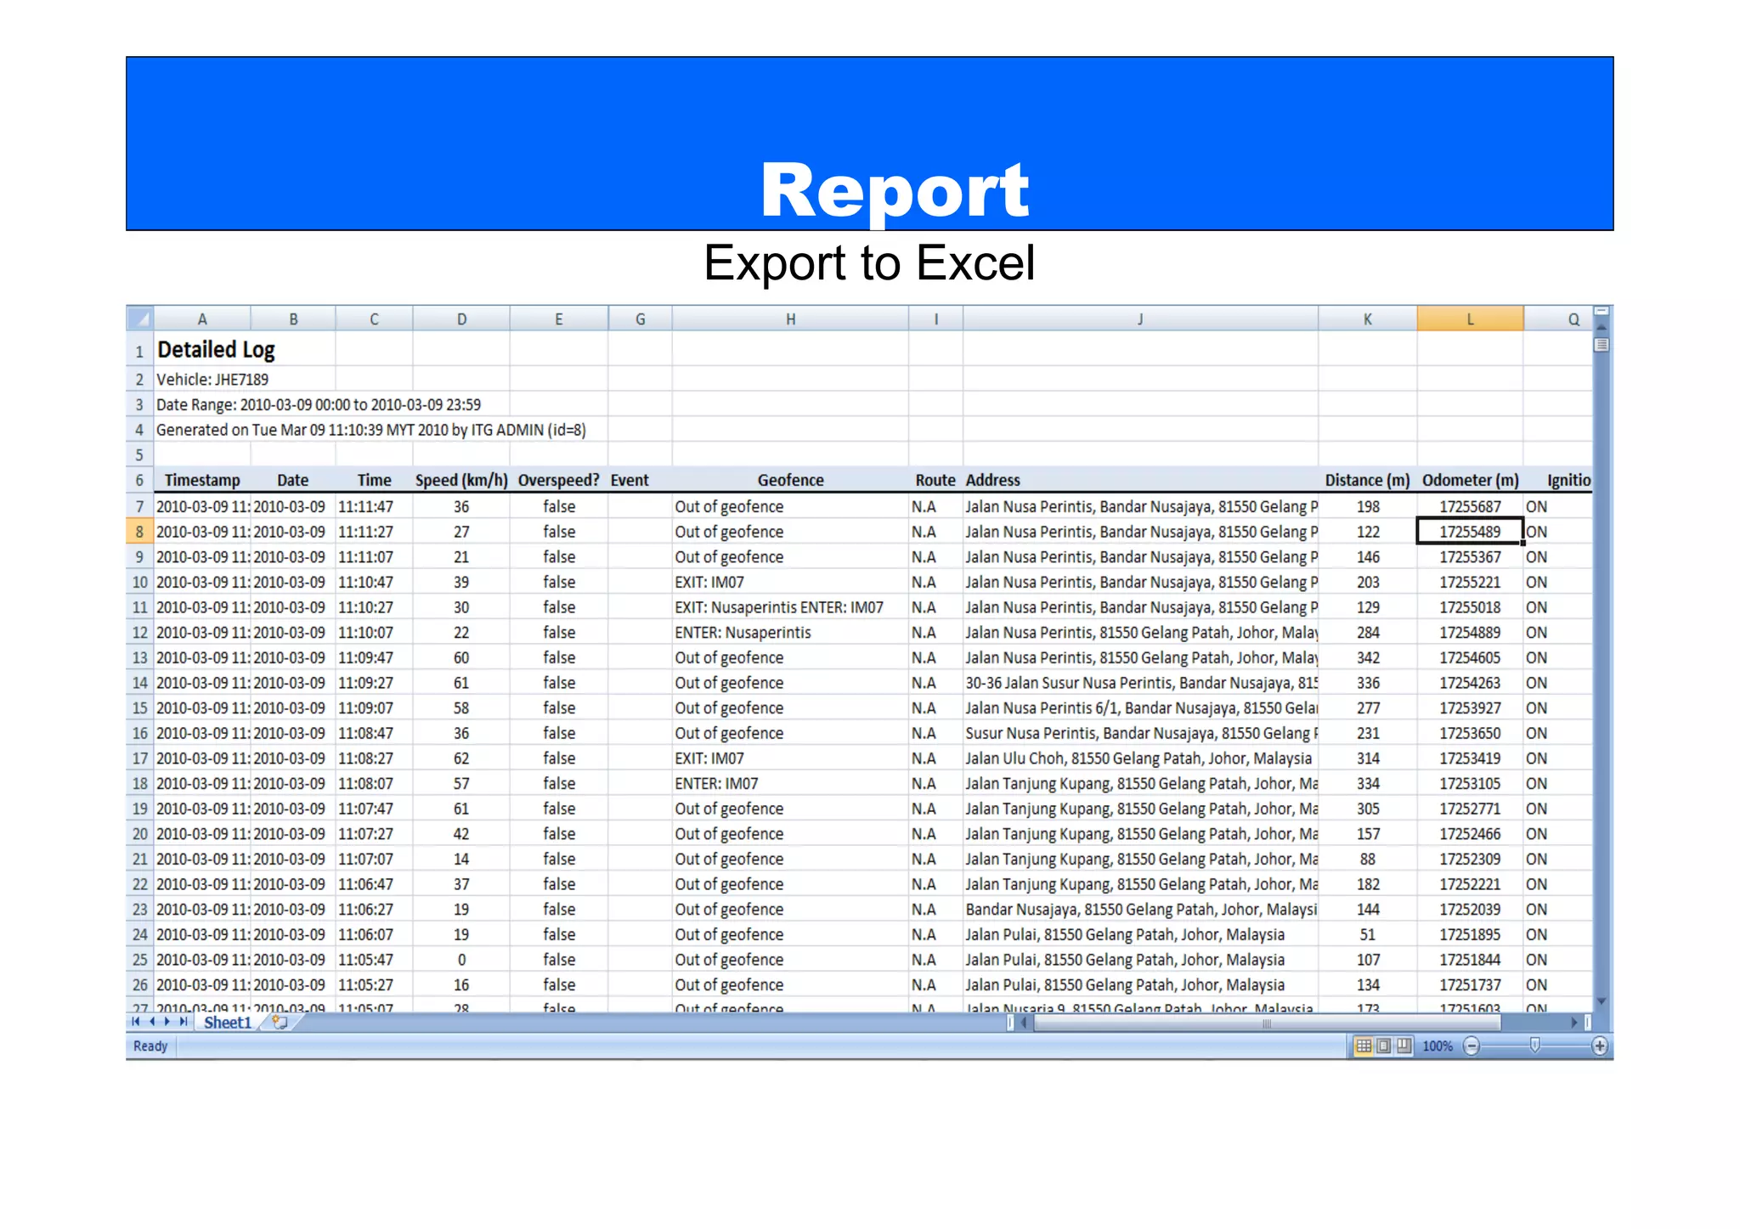Click distance cell 51 in row 24
Screen dimensions: 1740x1229
1368,934
